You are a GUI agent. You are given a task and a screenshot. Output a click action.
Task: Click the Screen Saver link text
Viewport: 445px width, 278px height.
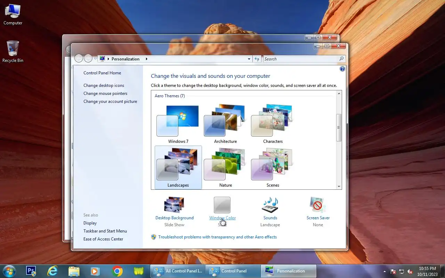tap(318, 218)
